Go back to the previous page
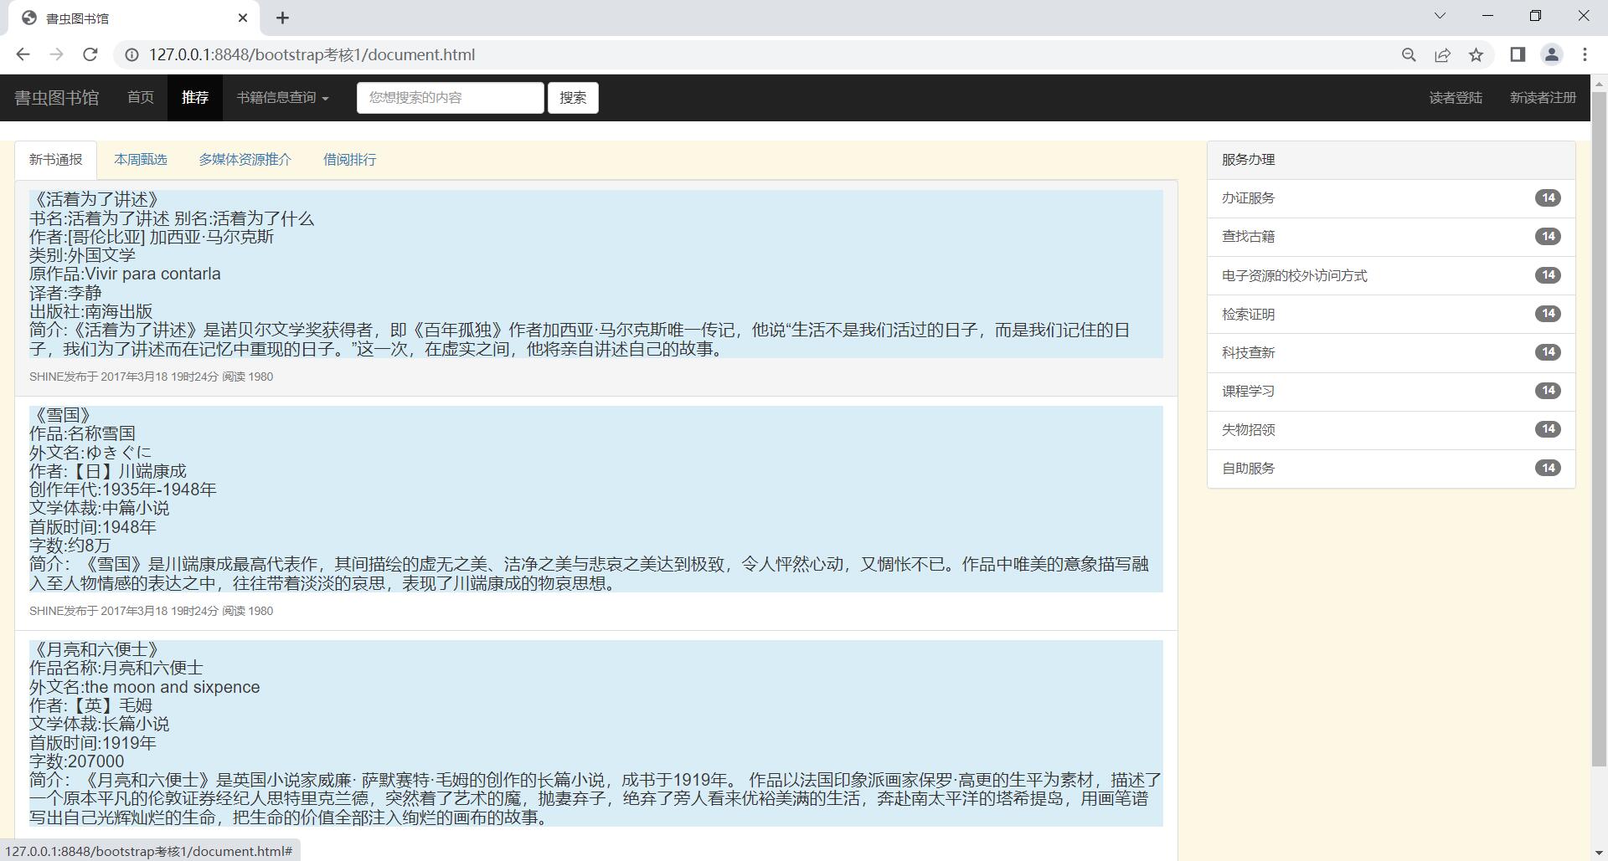Viewport: 1608px width, 861px height. click(23, 54)
